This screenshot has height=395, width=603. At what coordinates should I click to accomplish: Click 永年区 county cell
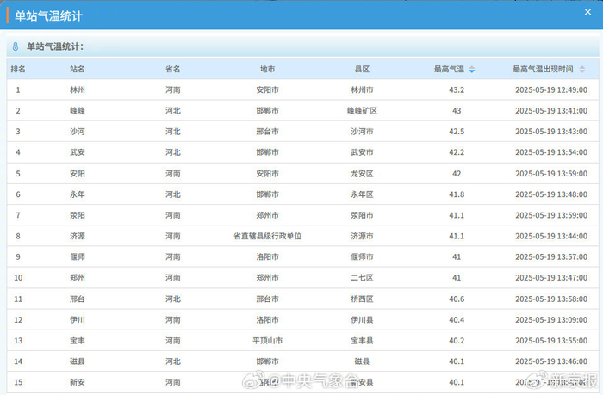point(363,194)
